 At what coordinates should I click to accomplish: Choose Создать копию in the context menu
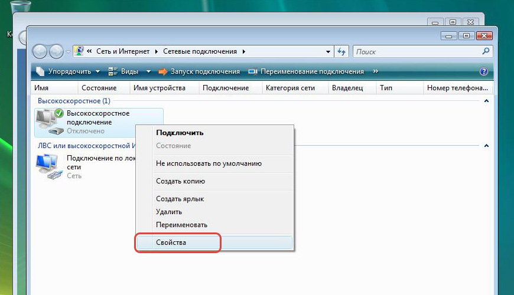pos(214,181)
